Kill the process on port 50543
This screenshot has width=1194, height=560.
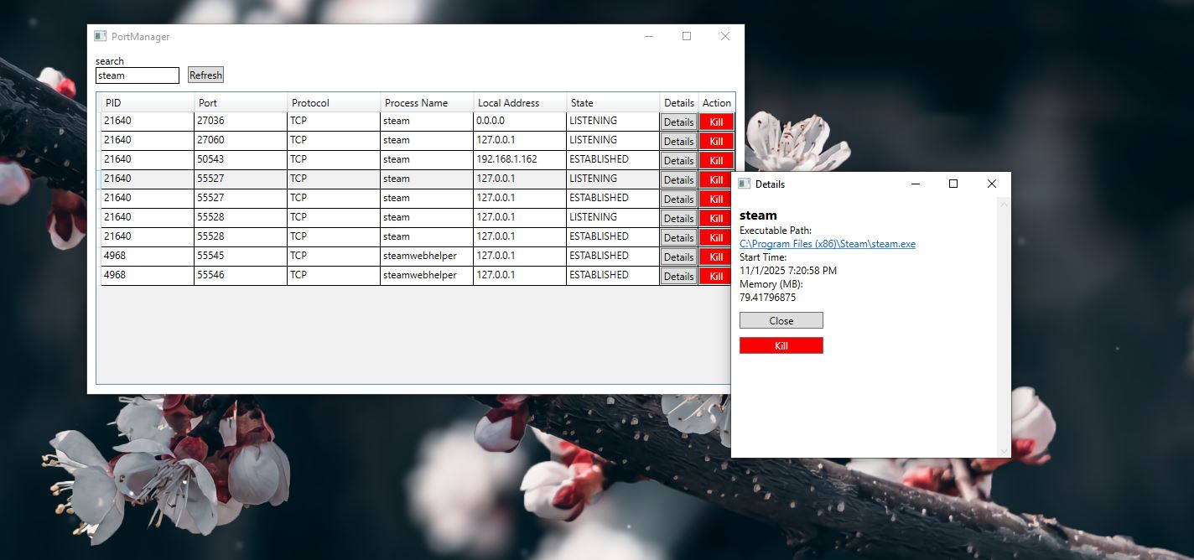click(x=716, y=160)
